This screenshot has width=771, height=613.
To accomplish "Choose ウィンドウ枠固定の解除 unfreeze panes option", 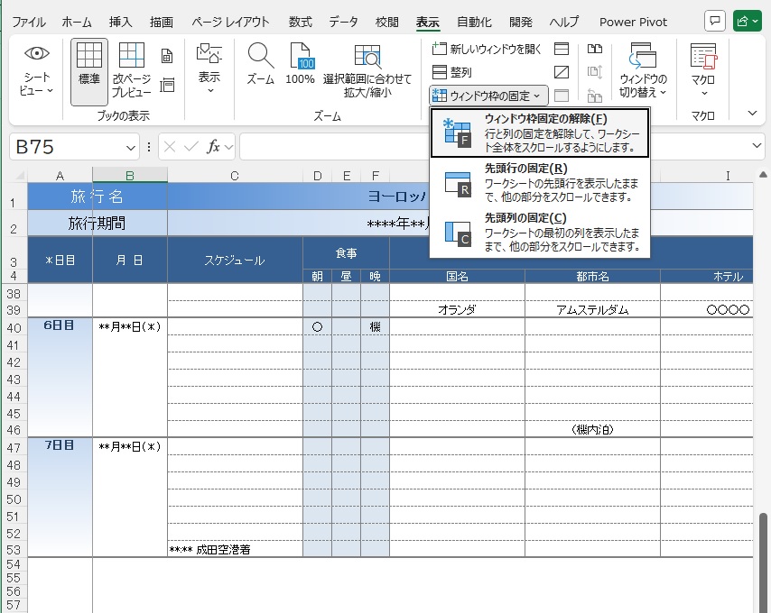I will click(539, 133).
